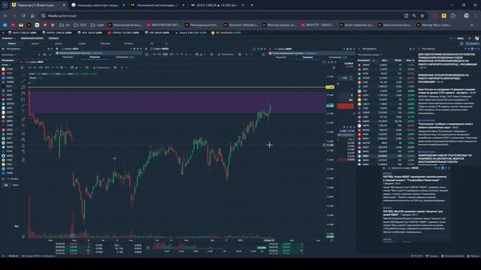The width and height of the screenshot is (481, 270).
Task: Sort instruments table by Цена column
Action: click(384, 60)
